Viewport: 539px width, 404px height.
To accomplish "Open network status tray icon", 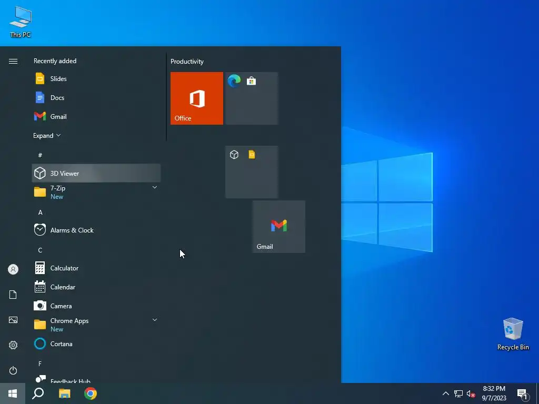I will (x=458, y=393).
